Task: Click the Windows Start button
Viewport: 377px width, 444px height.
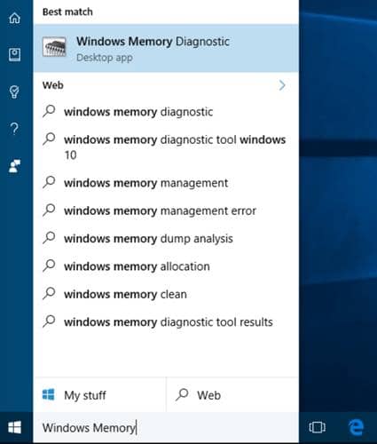Action: 14,427
